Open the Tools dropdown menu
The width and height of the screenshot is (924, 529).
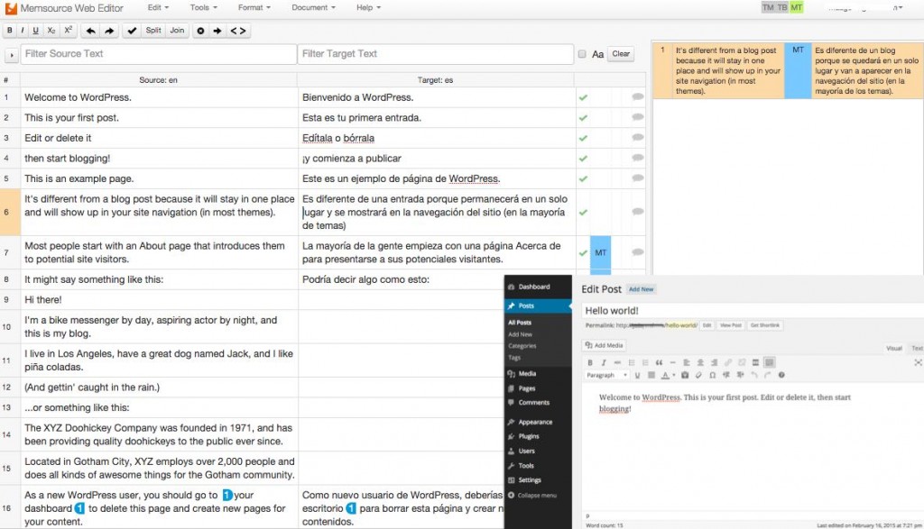tap(203, 7)
